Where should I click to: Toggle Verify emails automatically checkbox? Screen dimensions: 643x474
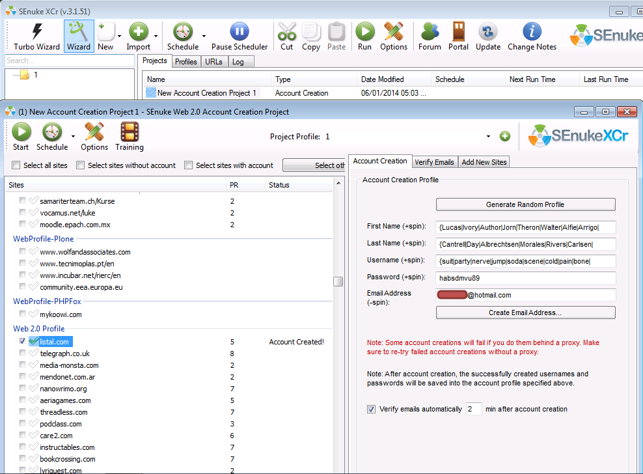tap(371, 409)
